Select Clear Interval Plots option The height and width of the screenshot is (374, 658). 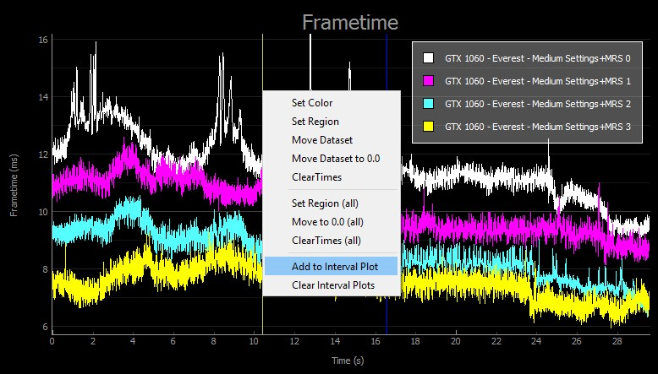coord(333,285)
